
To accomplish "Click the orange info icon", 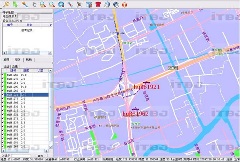I will tap(124, 4).
